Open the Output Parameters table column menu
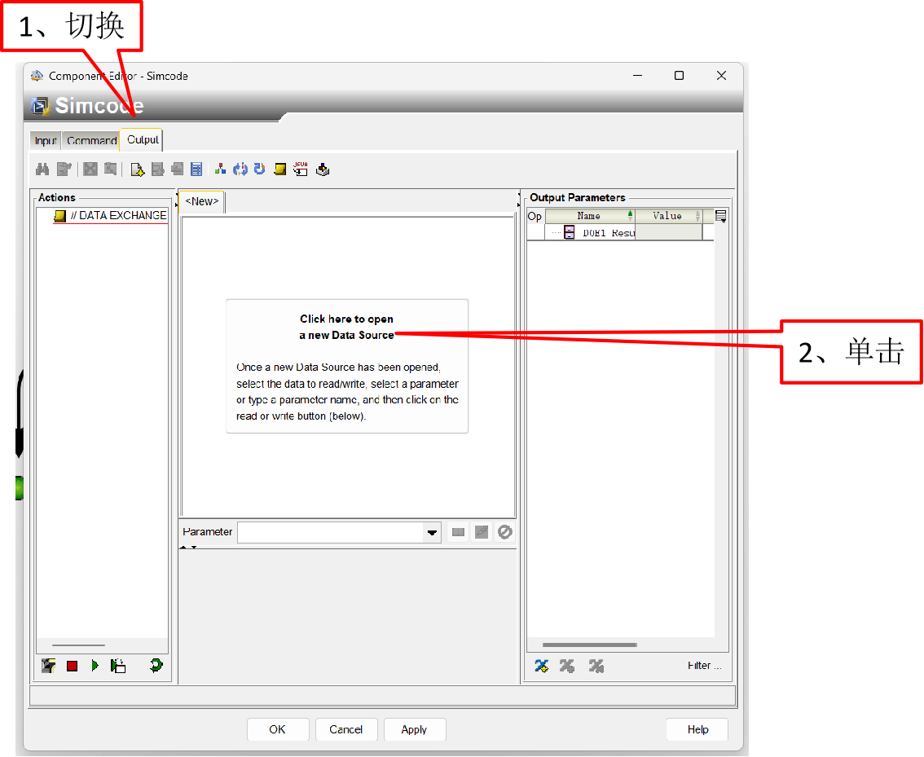This screenshot has height=757, width=924. click(x=720, y=216)
